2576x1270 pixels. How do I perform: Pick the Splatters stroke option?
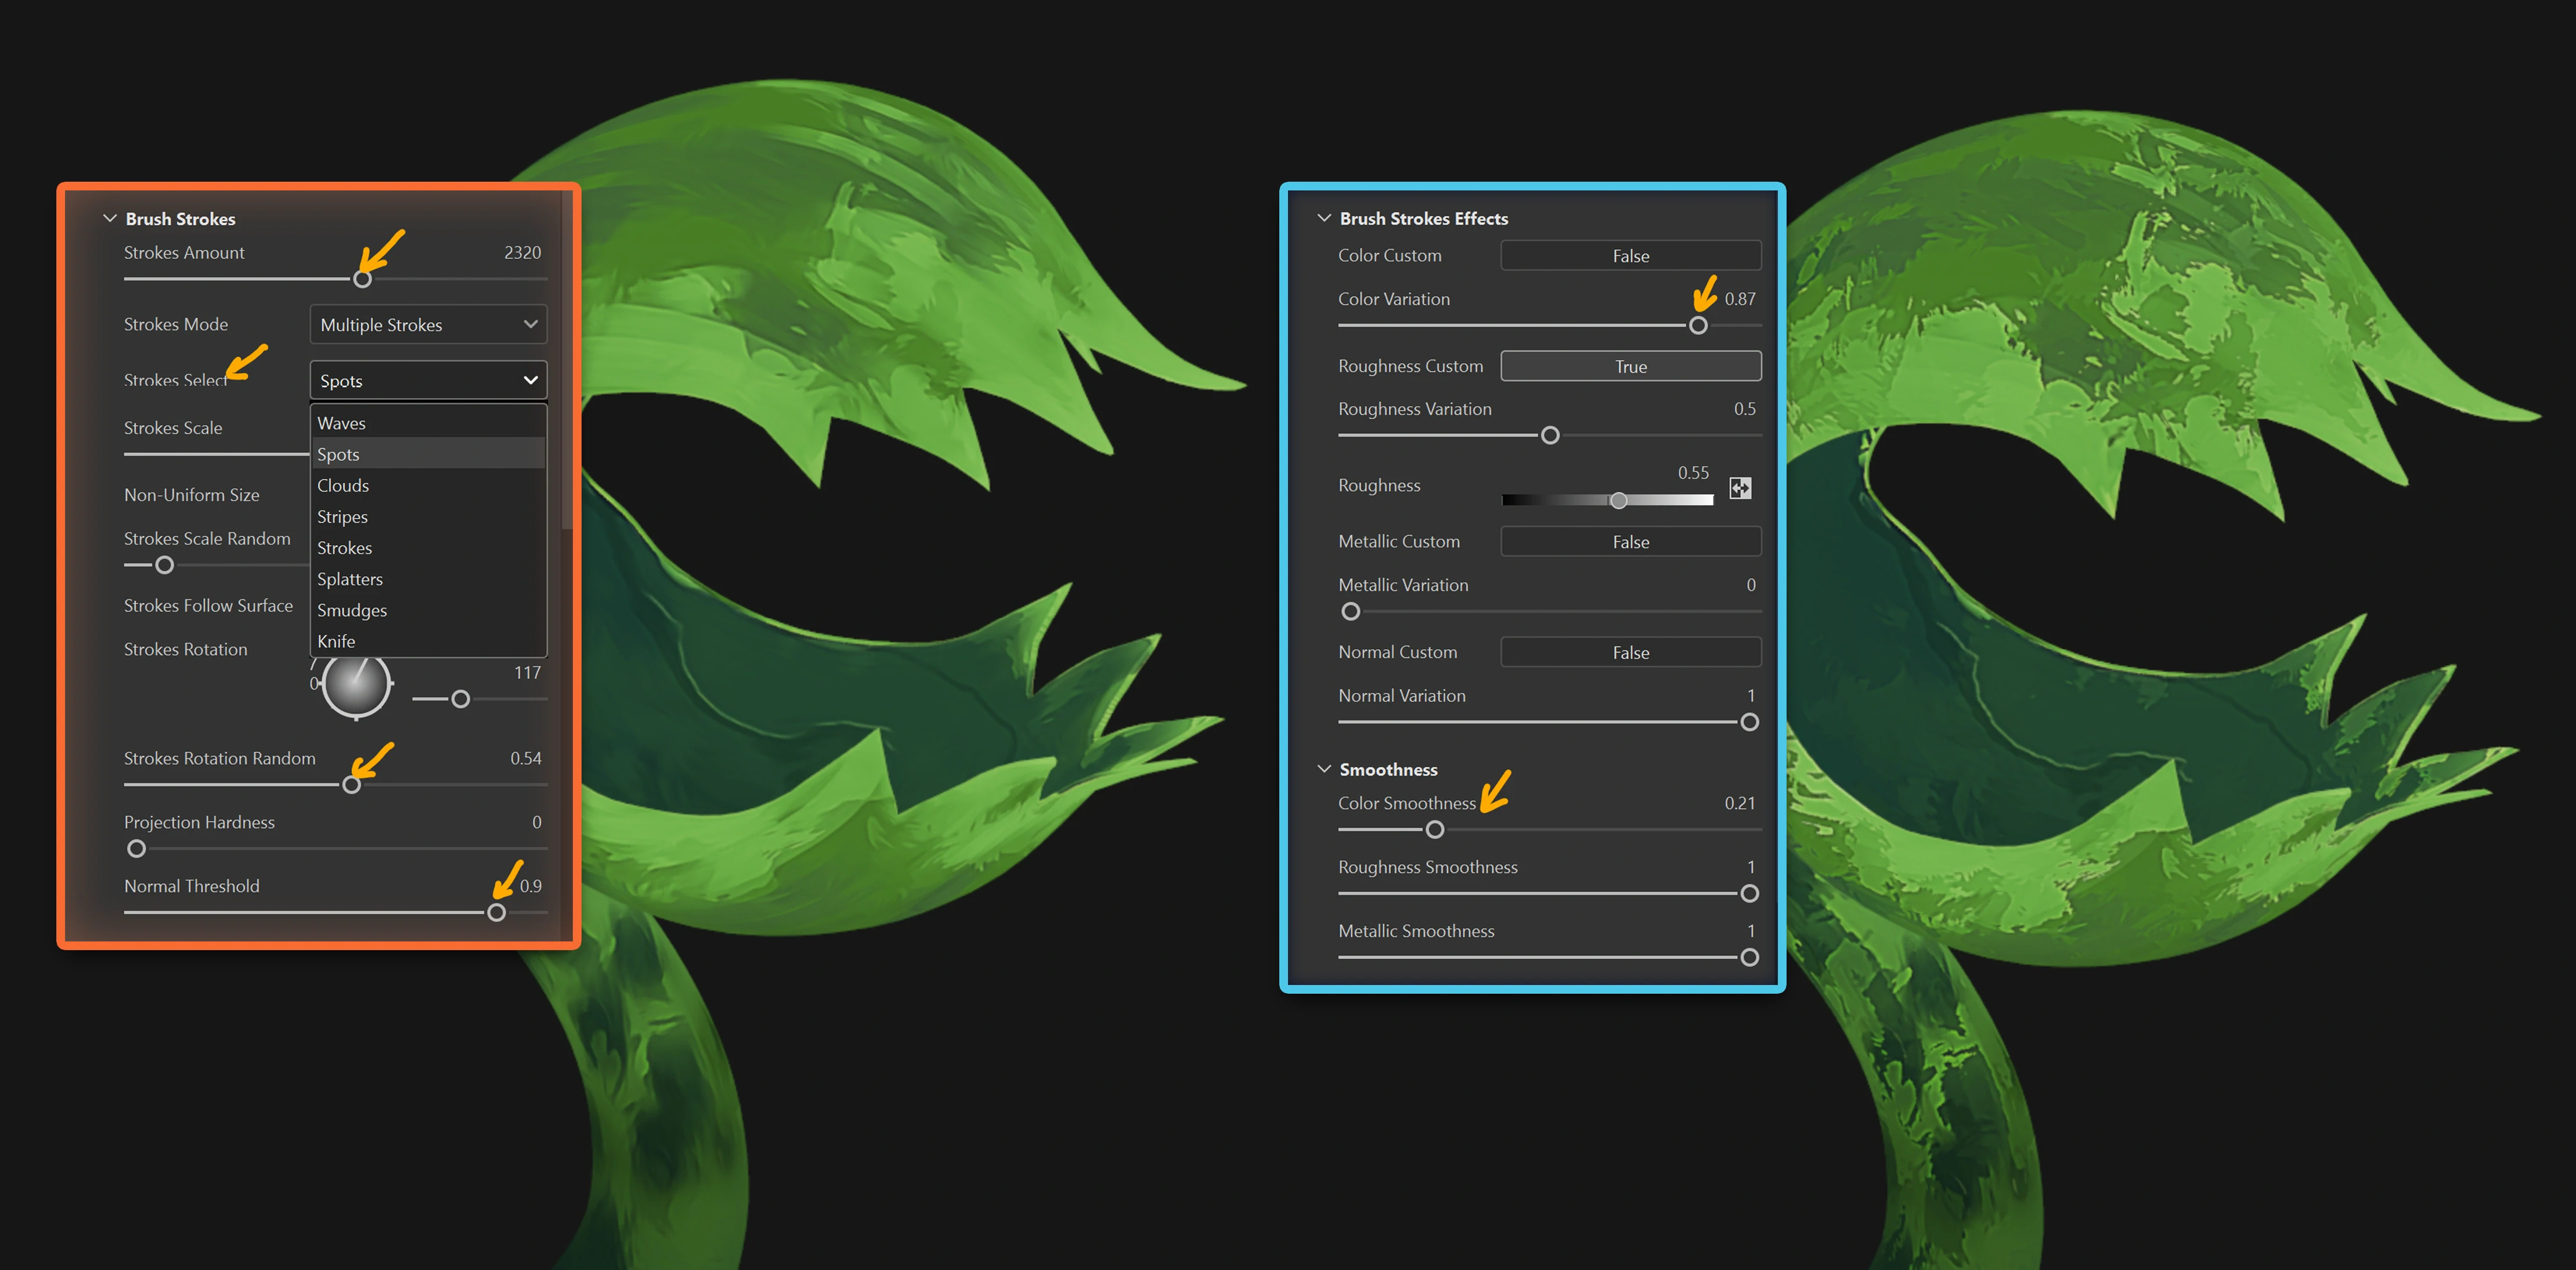(350, 579)
